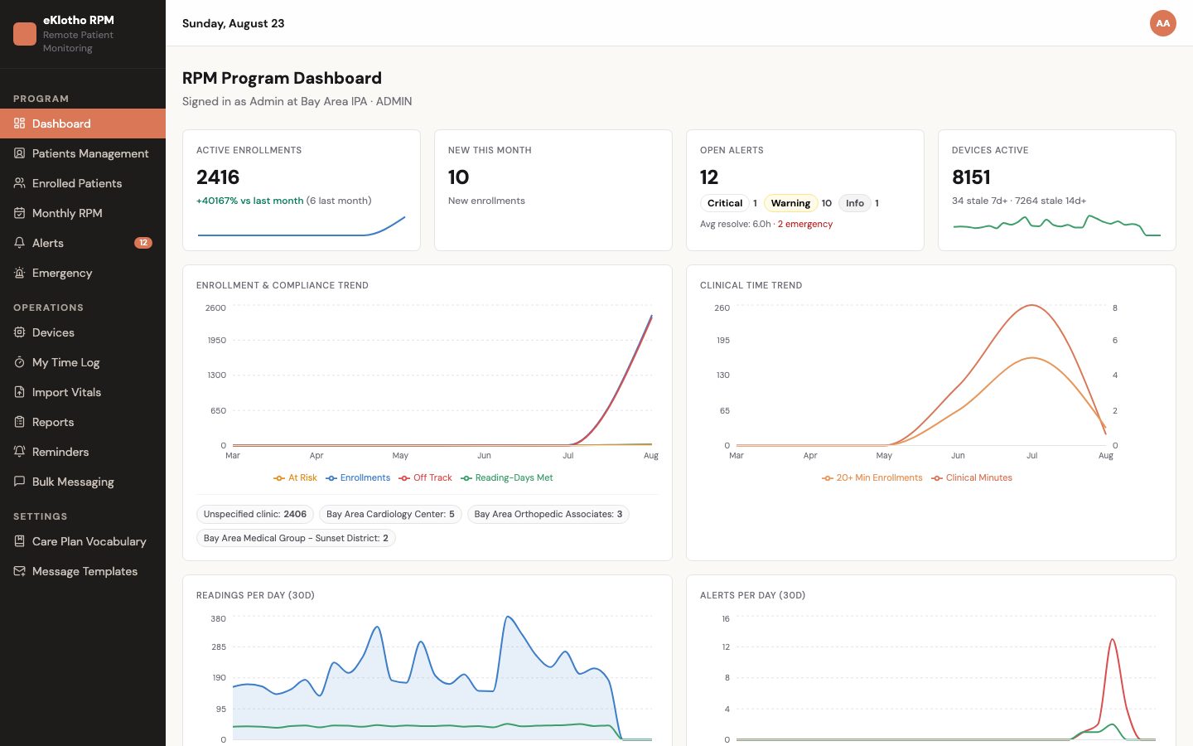Toggle the Reading-Days Met legend series
The image size is (1193, 746).
click(x=507, y=477)
